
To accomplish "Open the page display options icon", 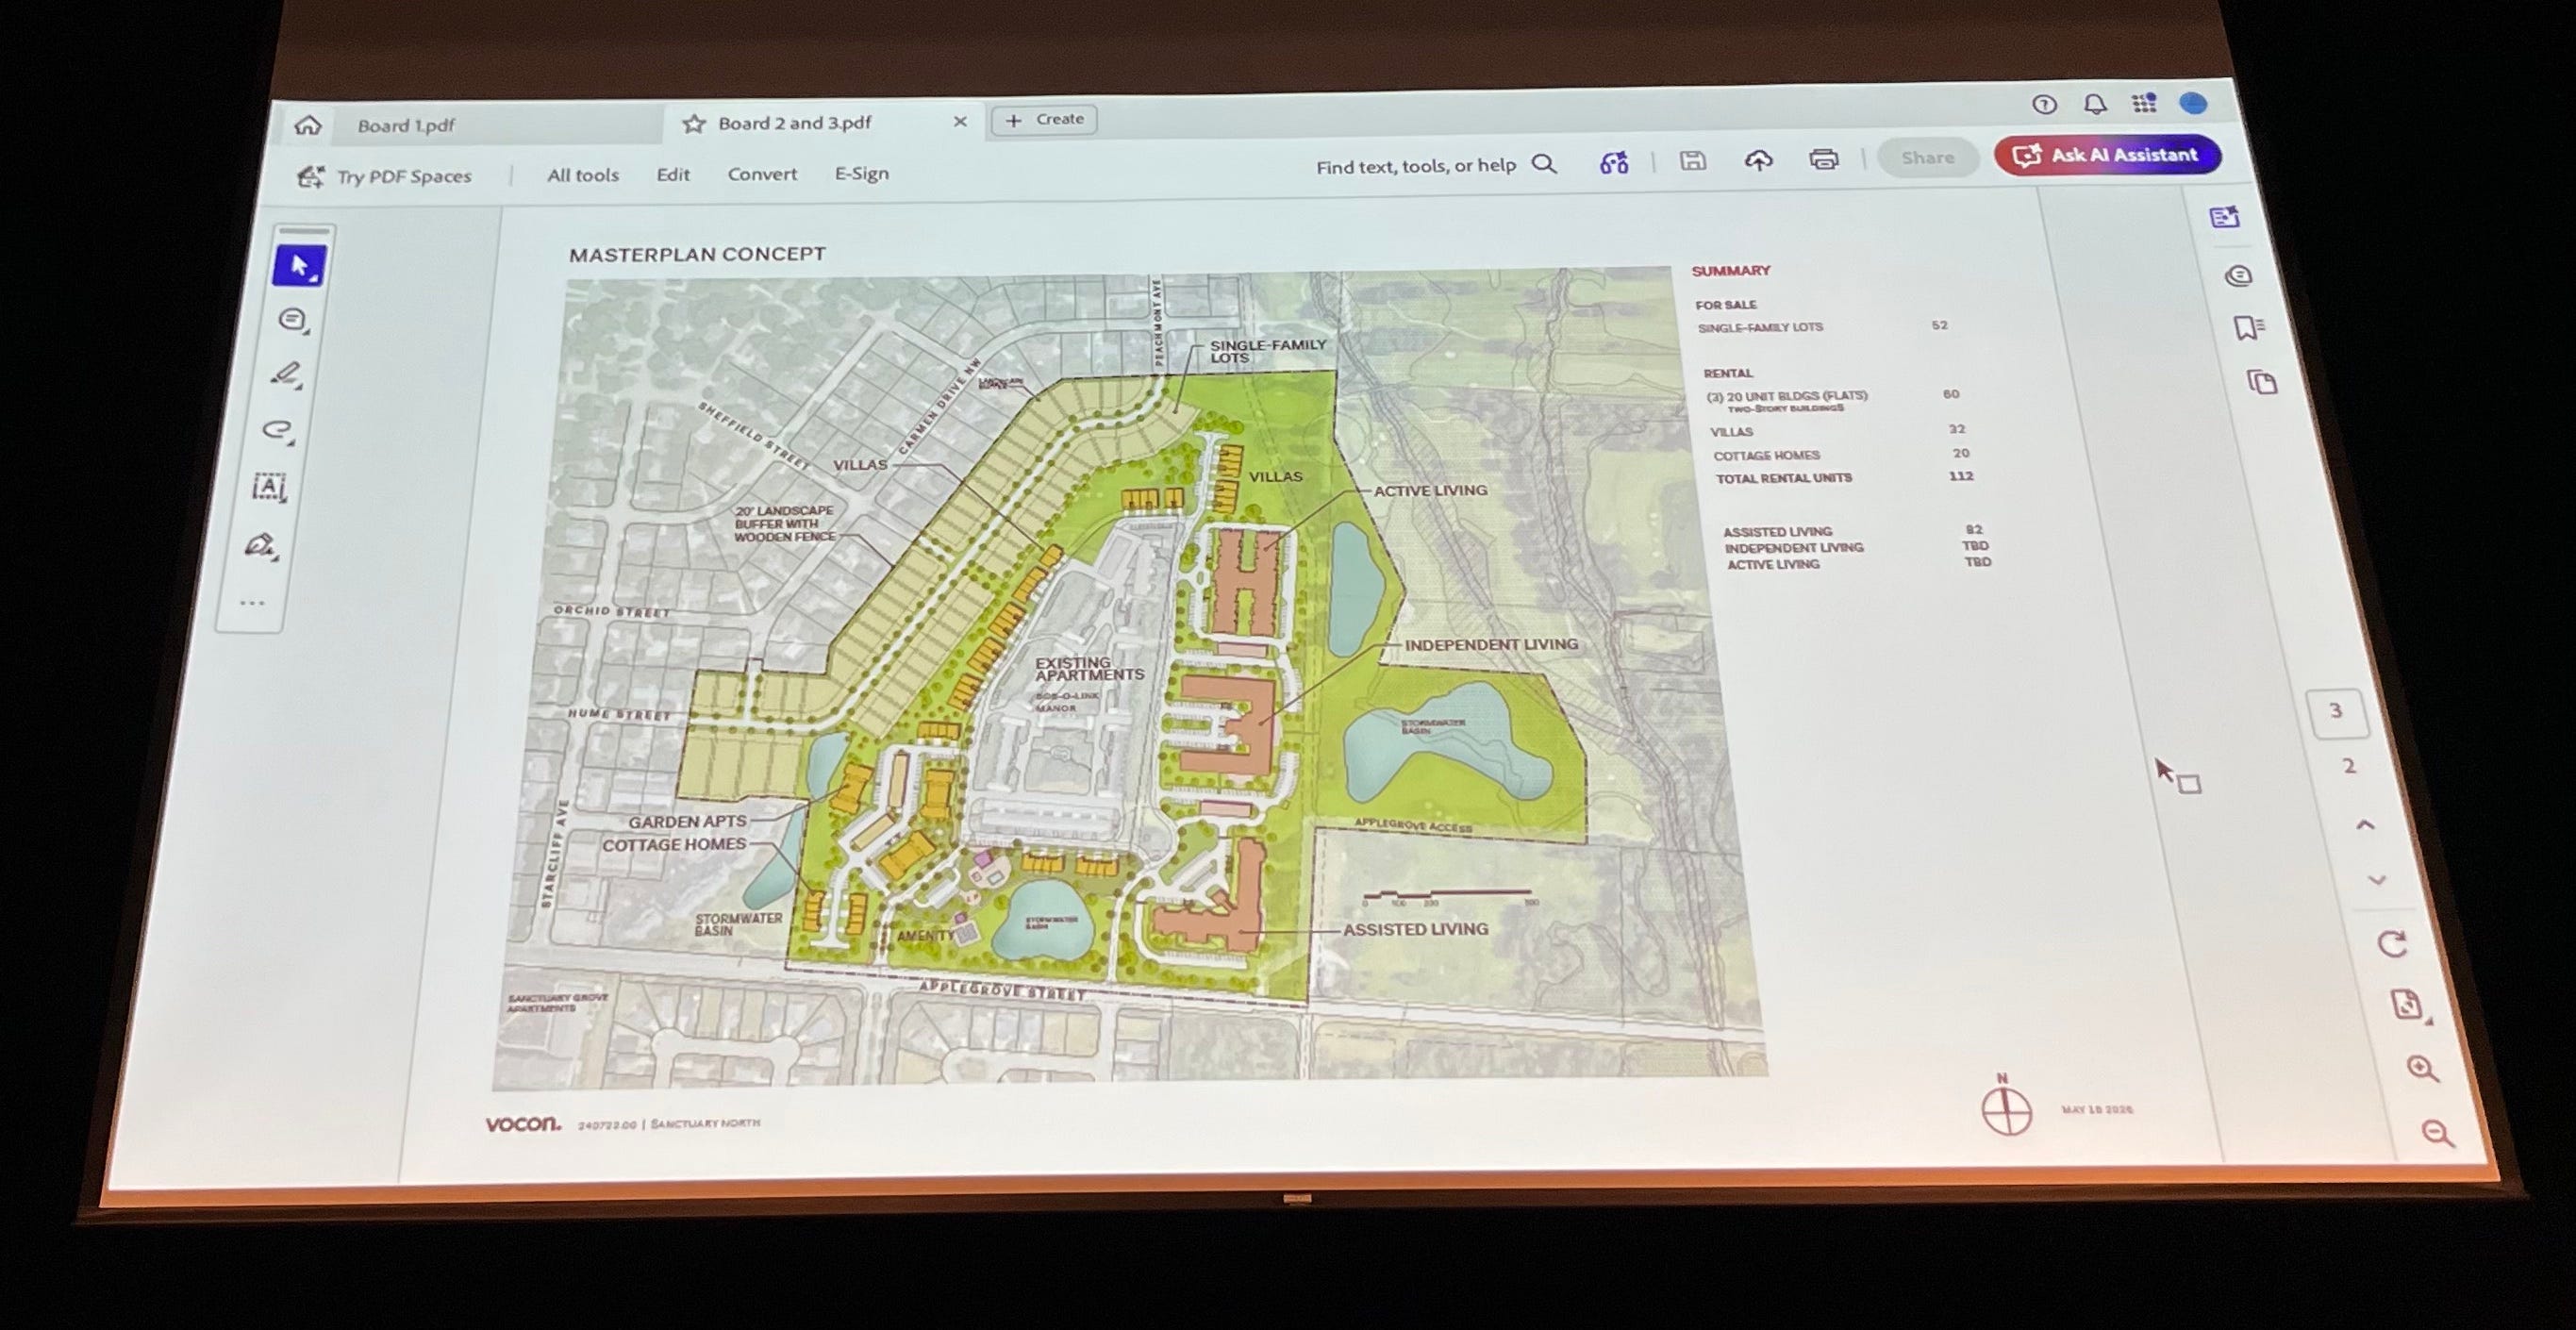I will (x=2407, y=1005).
